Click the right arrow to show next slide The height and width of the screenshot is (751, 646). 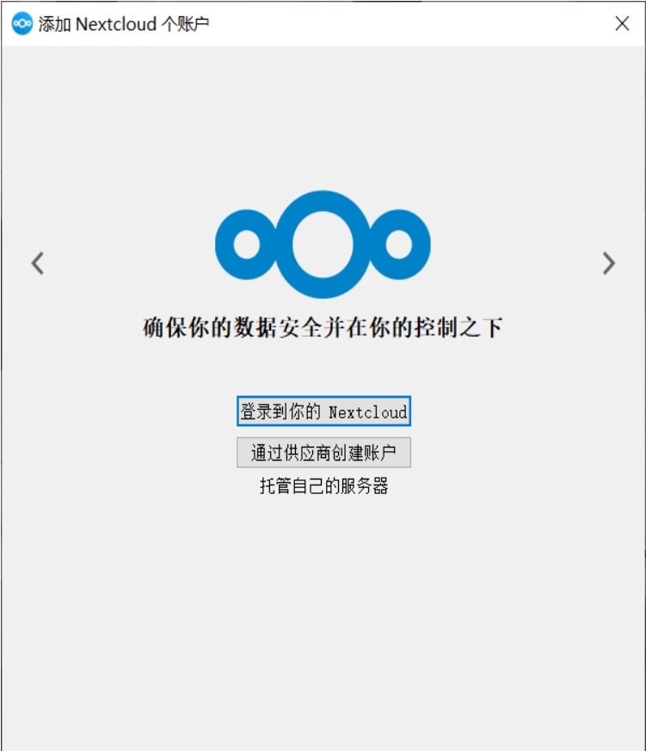(609, 264)
